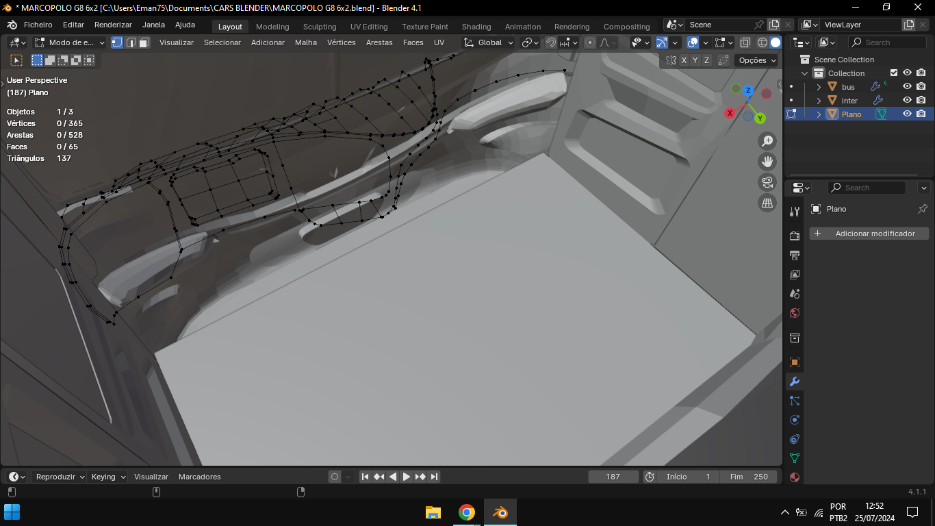The image size is (935, 526).
Task: Click the zoom magnifier viewport gizmo
Action: [767, 141]
